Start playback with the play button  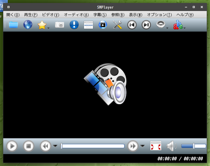coord(12,146)
